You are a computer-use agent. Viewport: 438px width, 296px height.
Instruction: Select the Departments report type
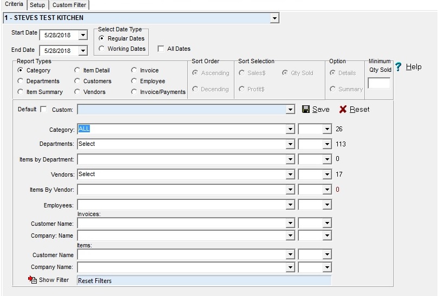point(21,81)
